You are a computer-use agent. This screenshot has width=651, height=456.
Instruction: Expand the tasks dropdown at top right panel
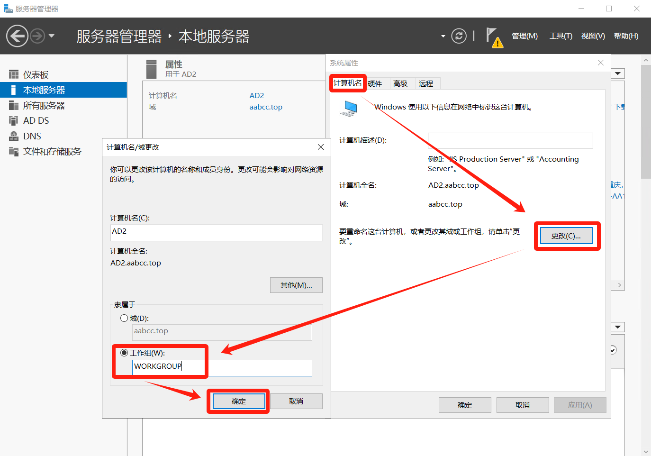(618, 74)
